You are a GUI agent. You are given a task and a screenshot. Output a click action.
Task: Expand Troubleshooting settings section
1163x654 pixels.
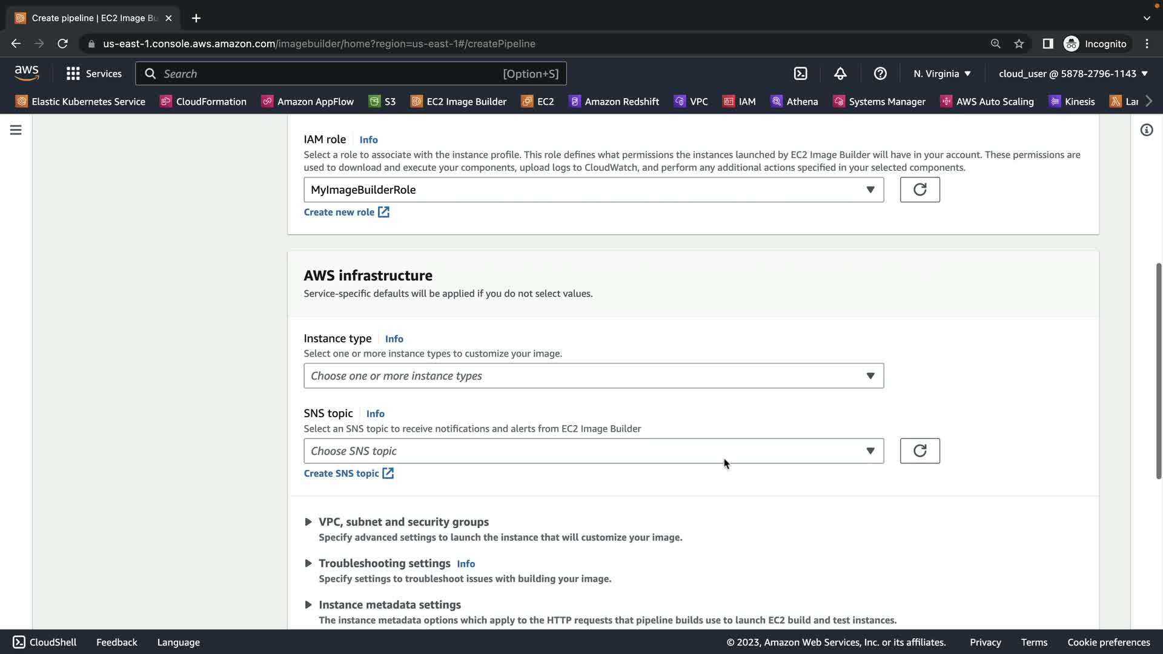pyautogui.click(x=384, y=563)
